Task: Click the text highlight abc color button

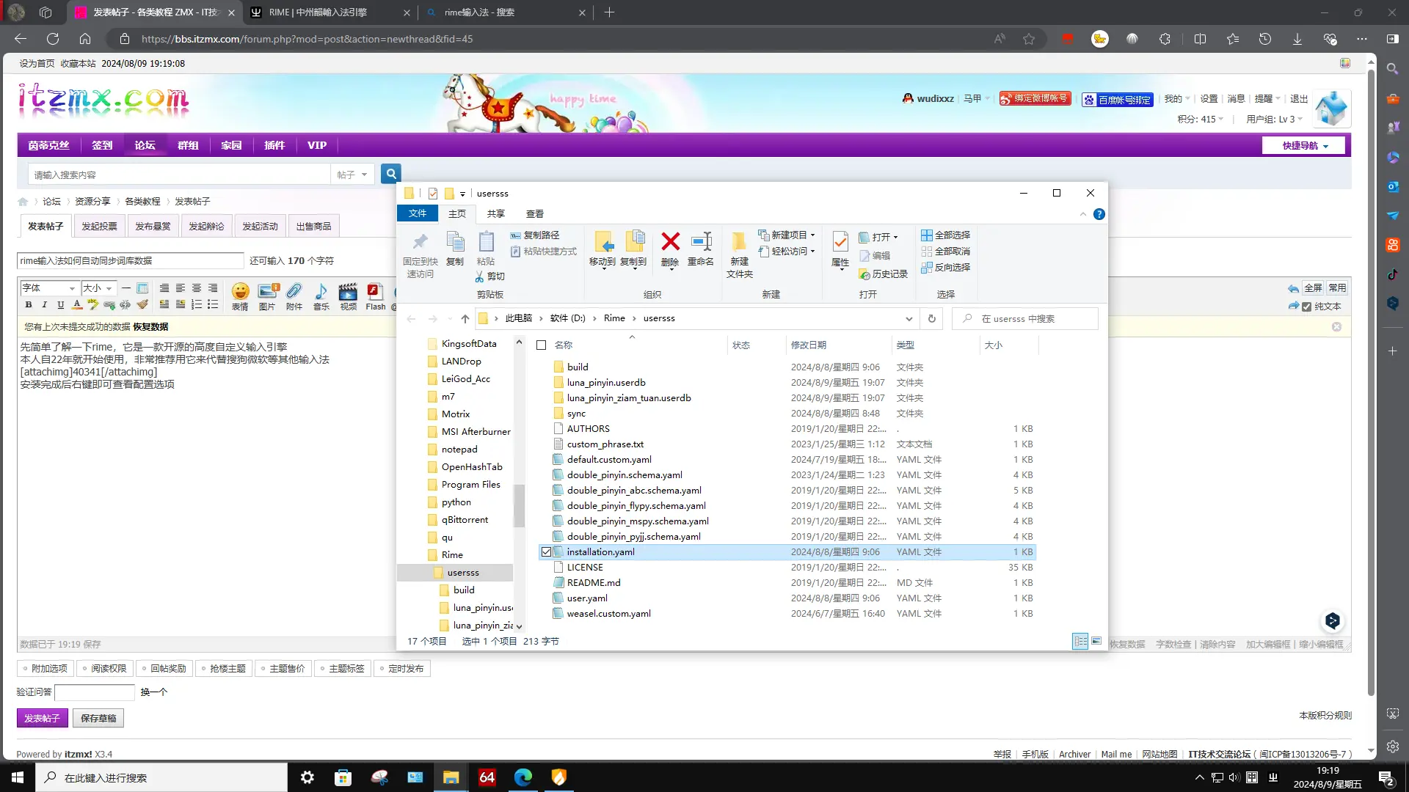Action: 93,304
